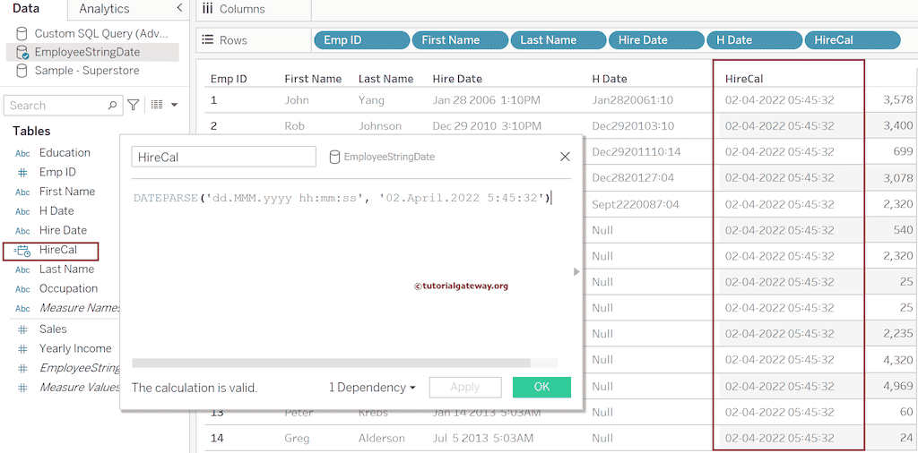918x453 pixels.
Task: Select the Last Name pill on Rows
Action: coord(559,39)
